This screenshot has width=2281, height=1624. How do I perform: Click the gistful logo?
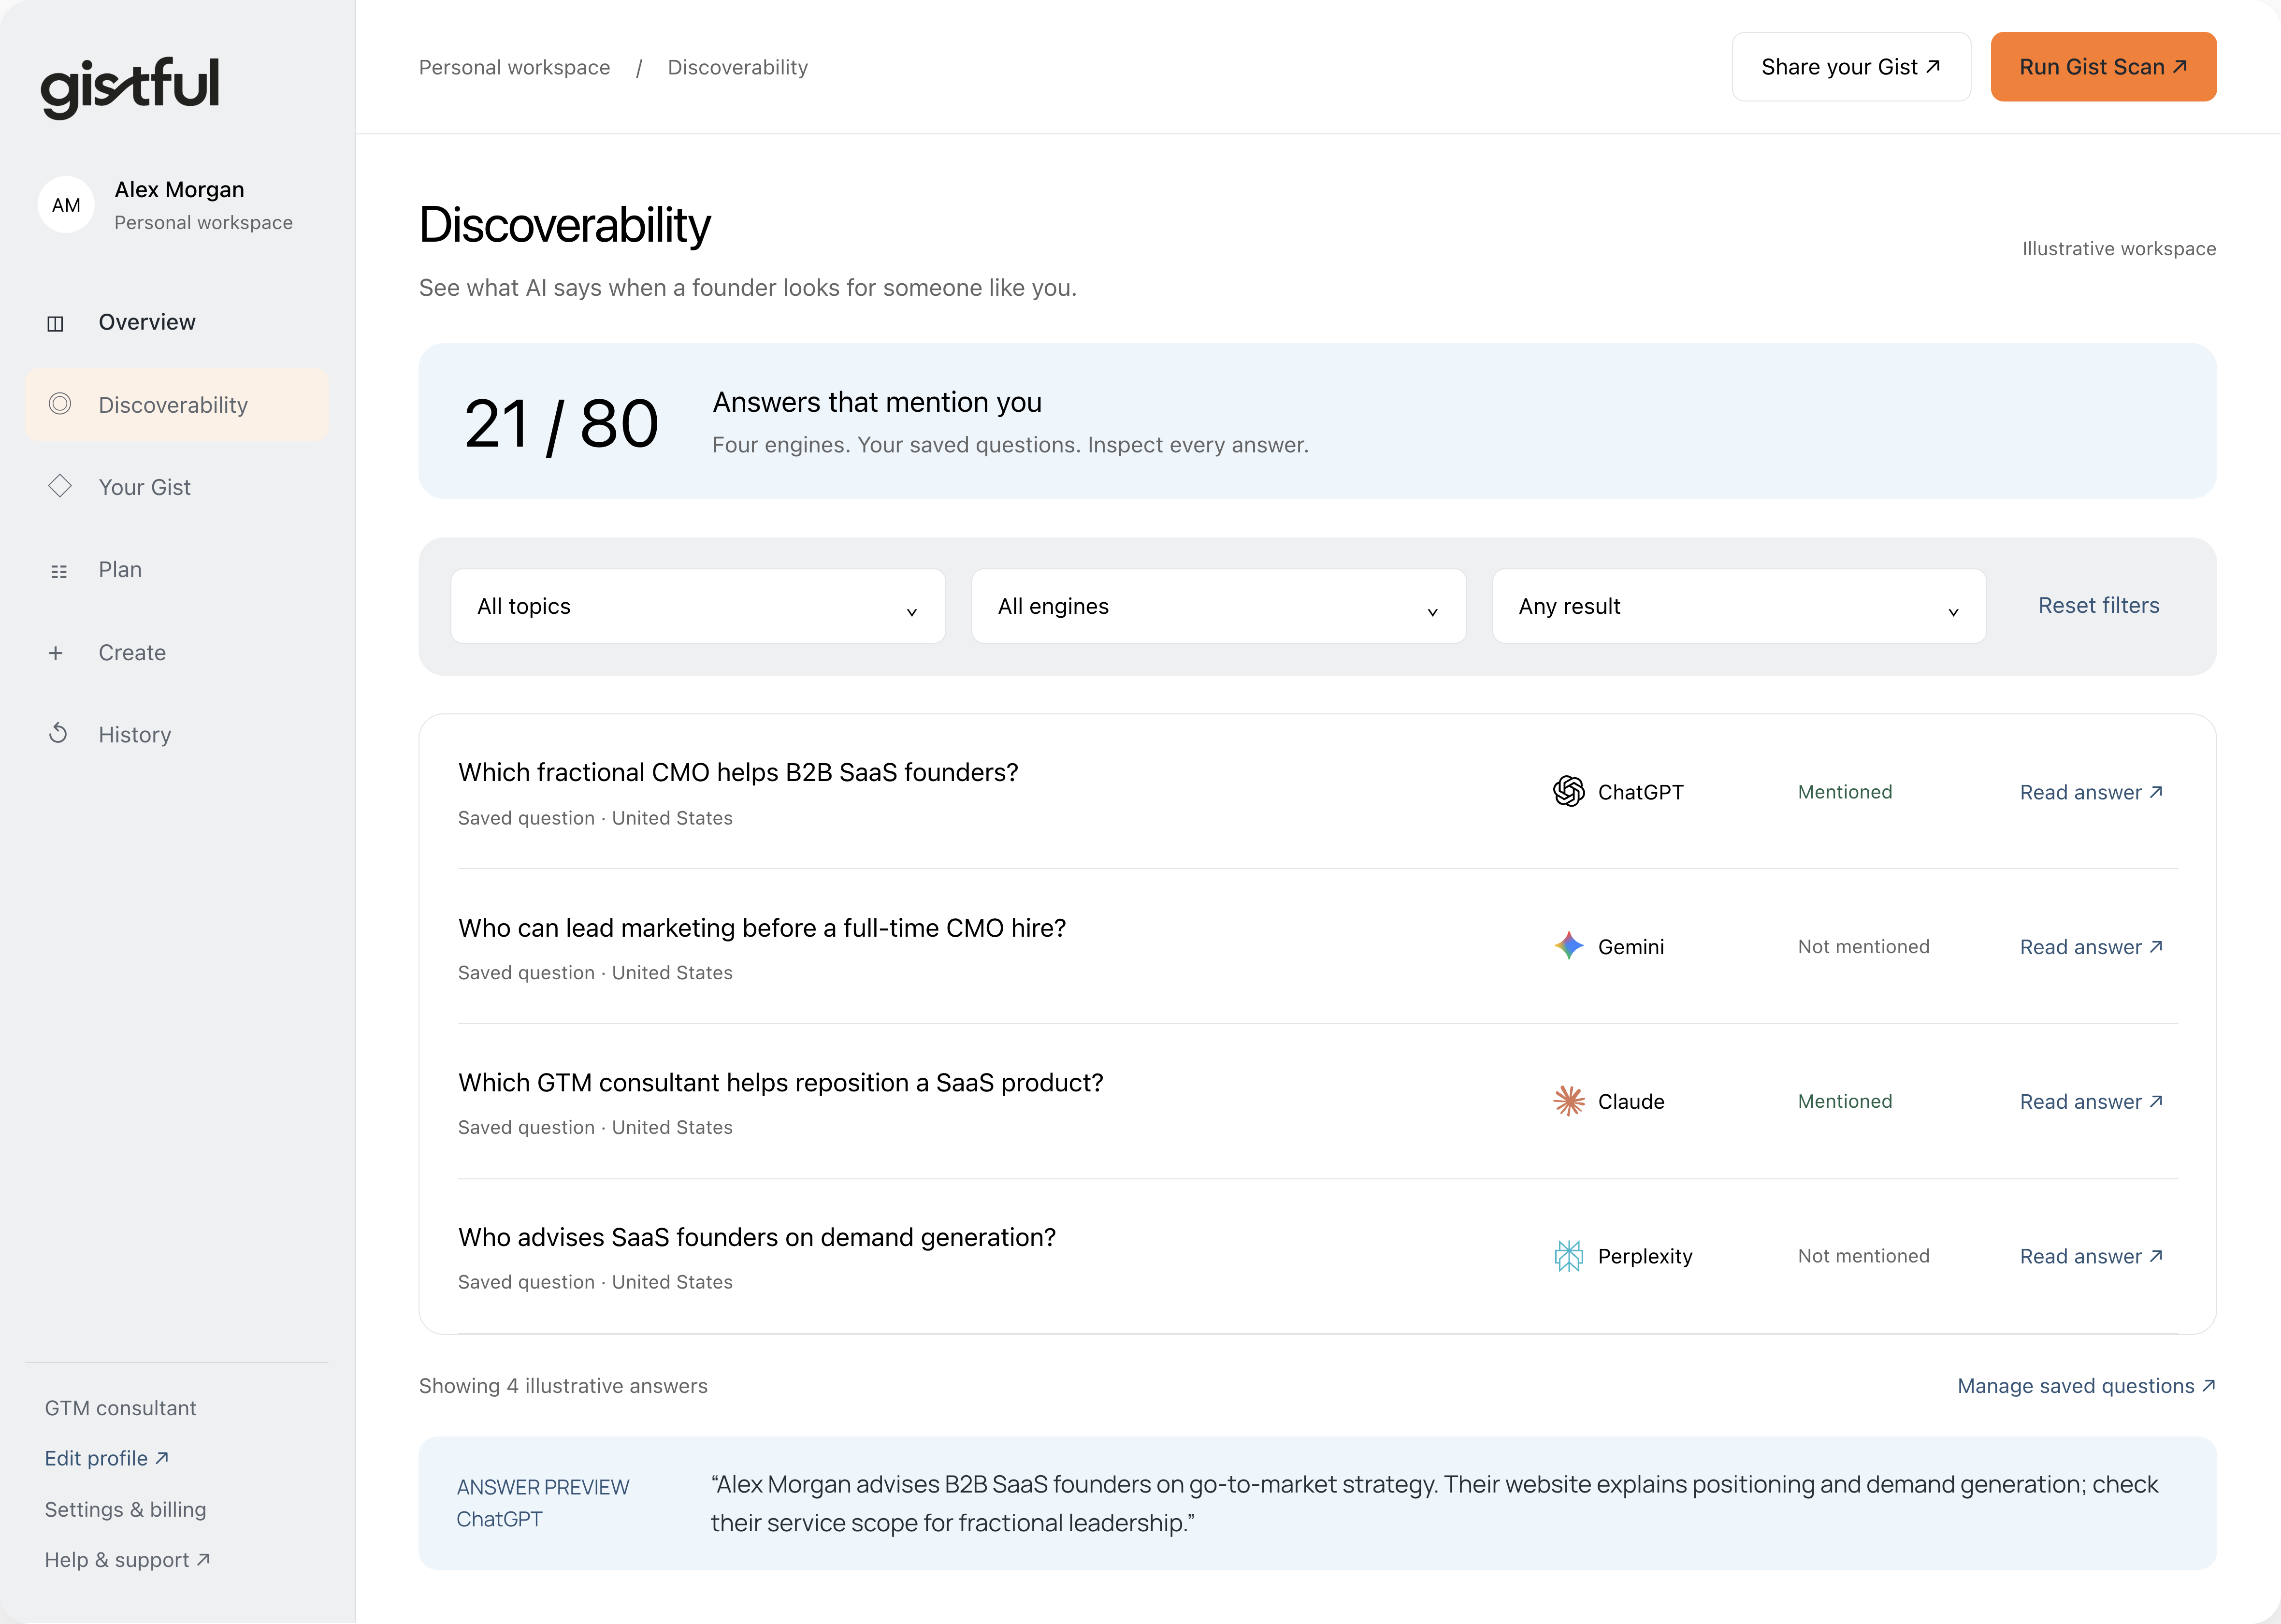pos(130,88)
